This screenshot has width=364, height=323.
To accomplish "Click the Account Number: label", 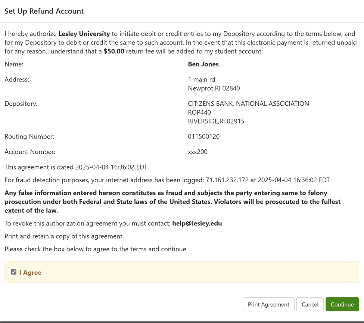I will tap(30, 152).
